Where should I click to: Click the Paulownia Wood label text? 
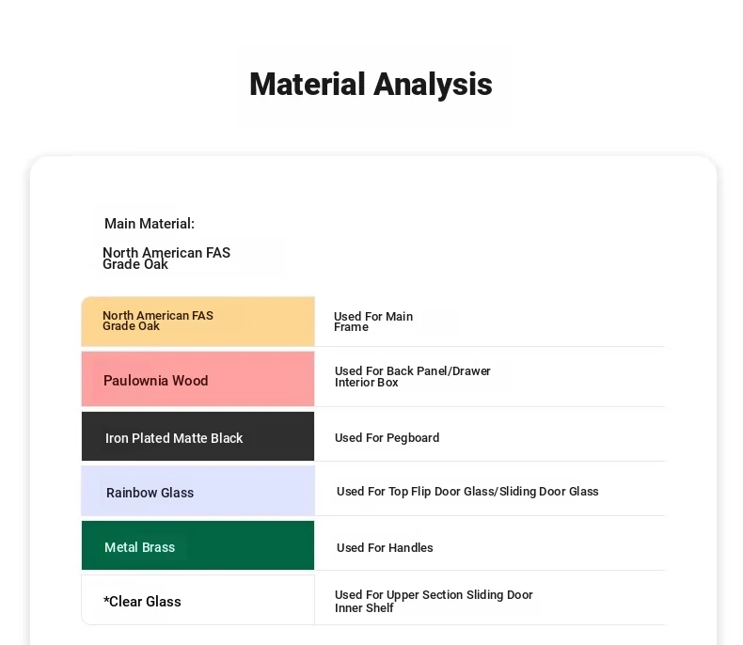[x=156, y=381]
